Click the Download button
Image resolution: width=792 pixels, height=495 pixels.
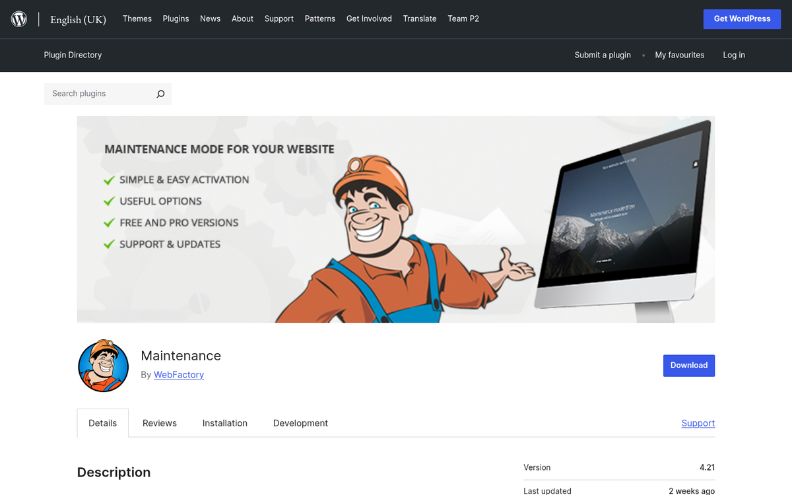pyautogui.click(x=689, y=365)
